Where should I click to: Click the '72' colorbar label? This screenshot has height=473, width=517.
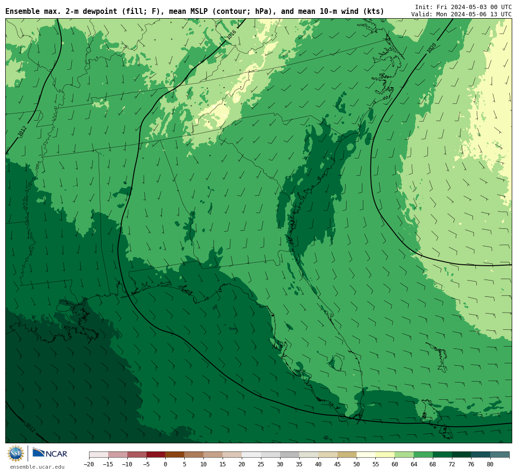(452, 464)
